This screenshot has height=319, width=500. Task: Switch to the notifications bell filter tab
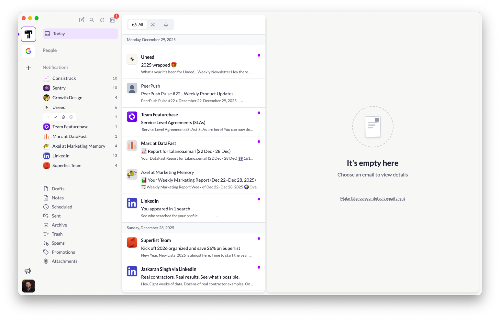(x=166, y=24)
